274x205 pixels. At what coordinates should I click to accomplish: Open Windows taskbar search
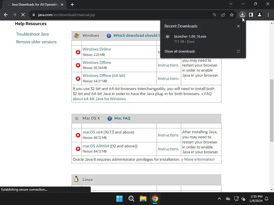tap(131, 199)
